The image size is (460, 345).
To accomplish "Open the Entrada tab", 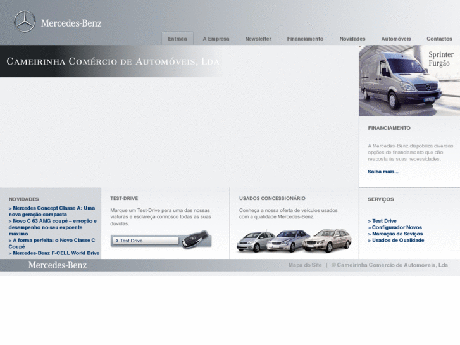I will coord(178,39).
